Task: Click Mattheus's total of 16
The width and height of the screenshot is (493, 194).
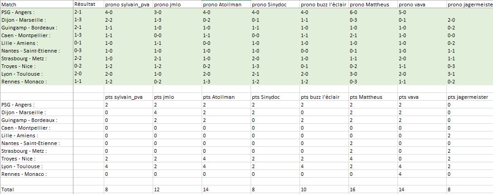Action: point(373,189)
